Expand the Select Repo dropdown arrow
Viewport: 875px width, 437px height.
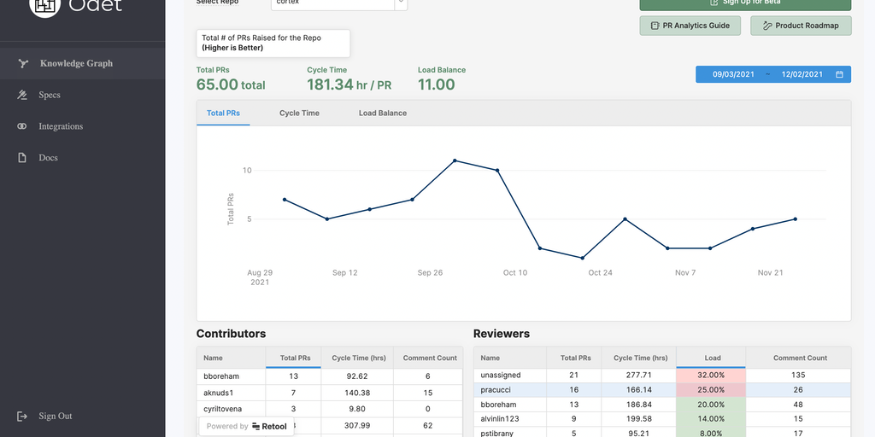click(400, 3)
